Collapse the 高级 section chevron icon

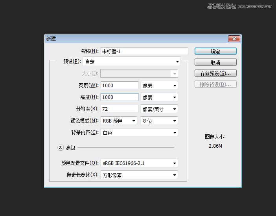[61, 148]
